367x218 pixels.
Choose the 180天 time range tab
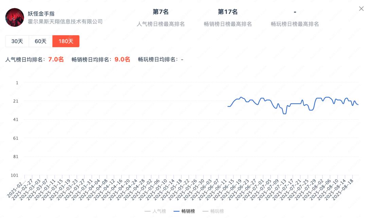coord(66,41)
